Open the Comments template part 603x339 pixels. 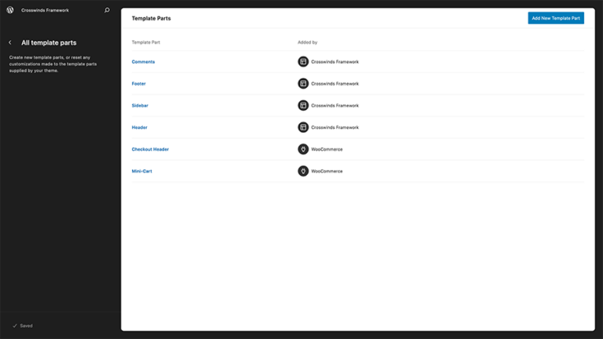tap(143, 62)
